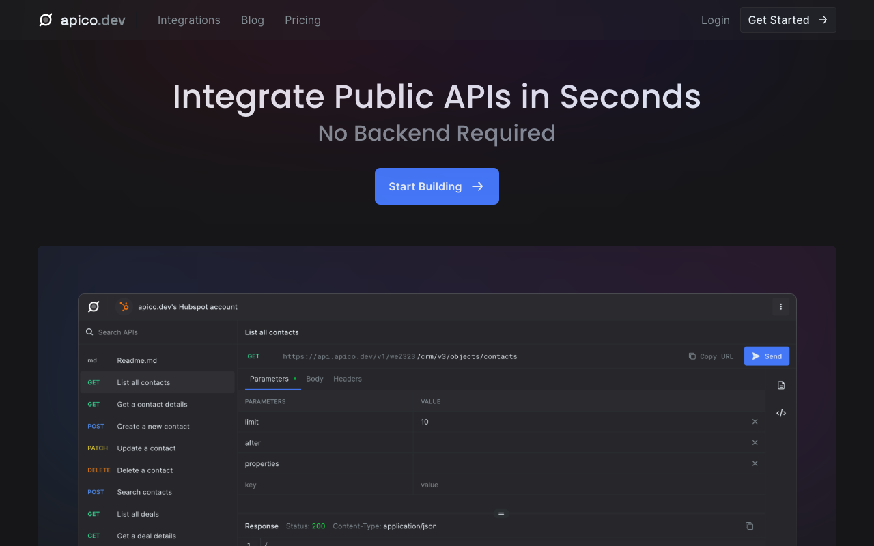Click the new key placeholder field
Viewport: 874px width, 546px height.
pos(326,485)
